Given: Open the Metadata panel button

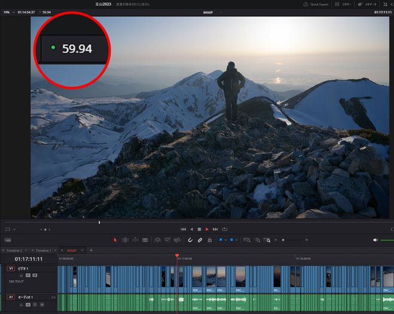Looking at the screenshot, I should tap(367, 4).
